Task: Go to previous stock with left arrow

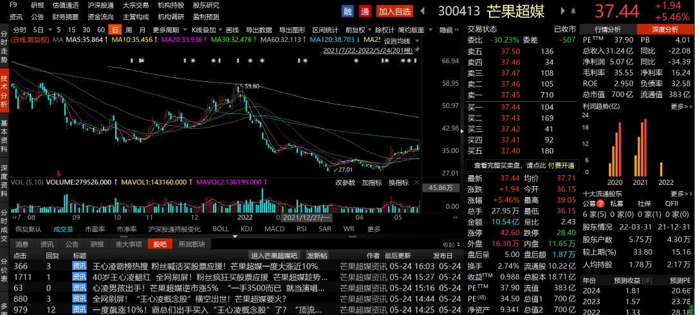Action: (x=423, y=11)
